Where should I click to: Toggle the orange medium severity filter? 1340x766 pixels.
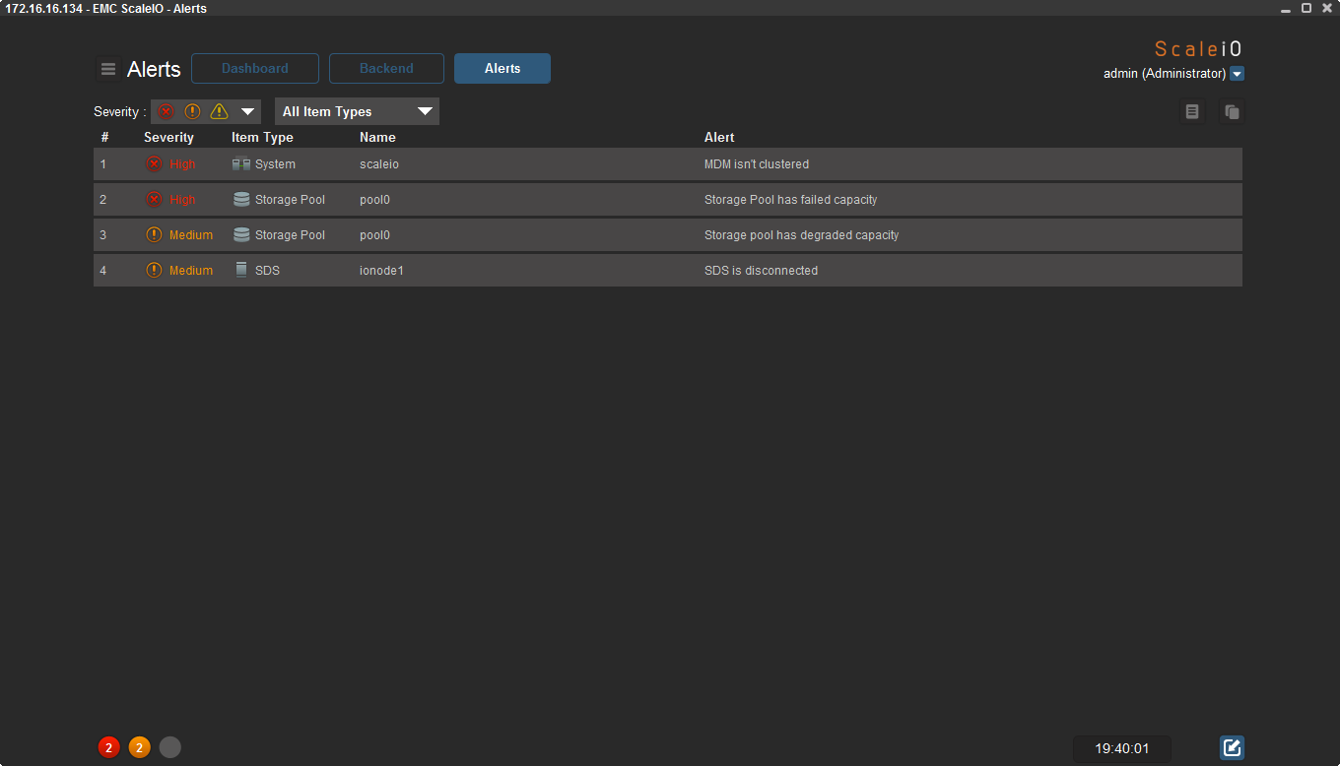click(192, 111)
